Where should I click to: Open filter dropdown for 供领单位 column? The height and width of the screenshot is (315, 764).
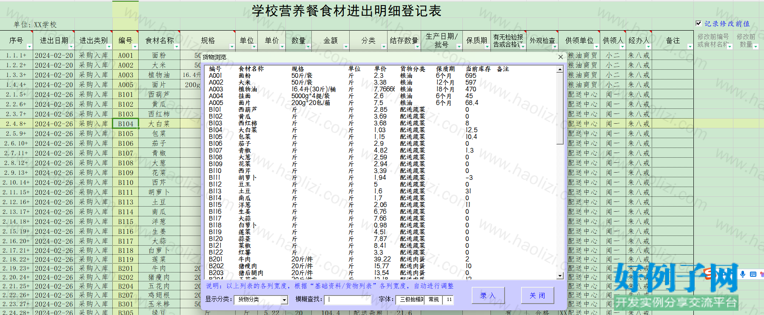[x=596, y=46]
